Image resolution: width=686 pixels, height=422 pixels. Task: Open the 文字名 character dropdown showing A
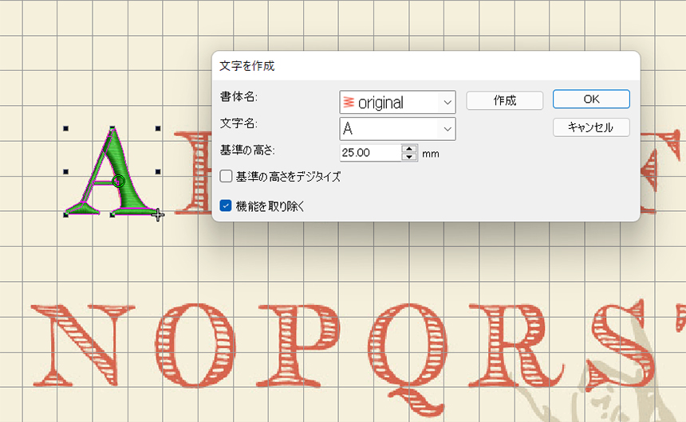point(397,129)
